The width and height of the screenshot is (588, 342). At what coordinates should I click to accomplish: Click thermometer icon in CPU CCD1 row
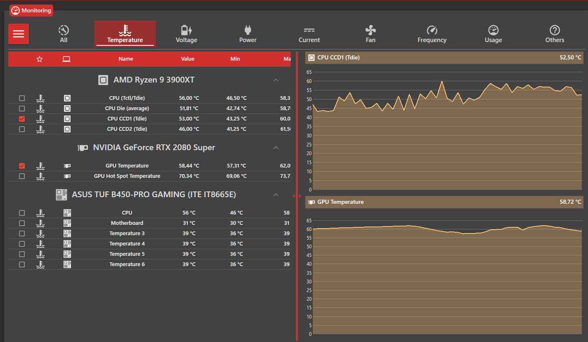point(40,119)
